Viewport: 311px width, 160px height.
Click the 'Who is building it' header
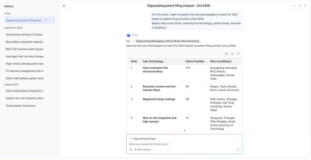pyautogui.click(x=221, y=62)
